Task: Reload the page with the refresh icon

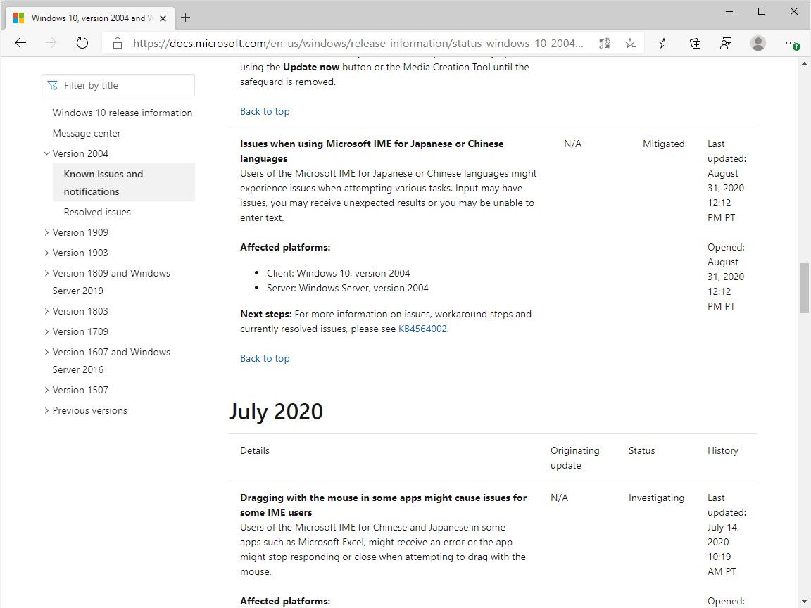Action: [x=82, y=43]
